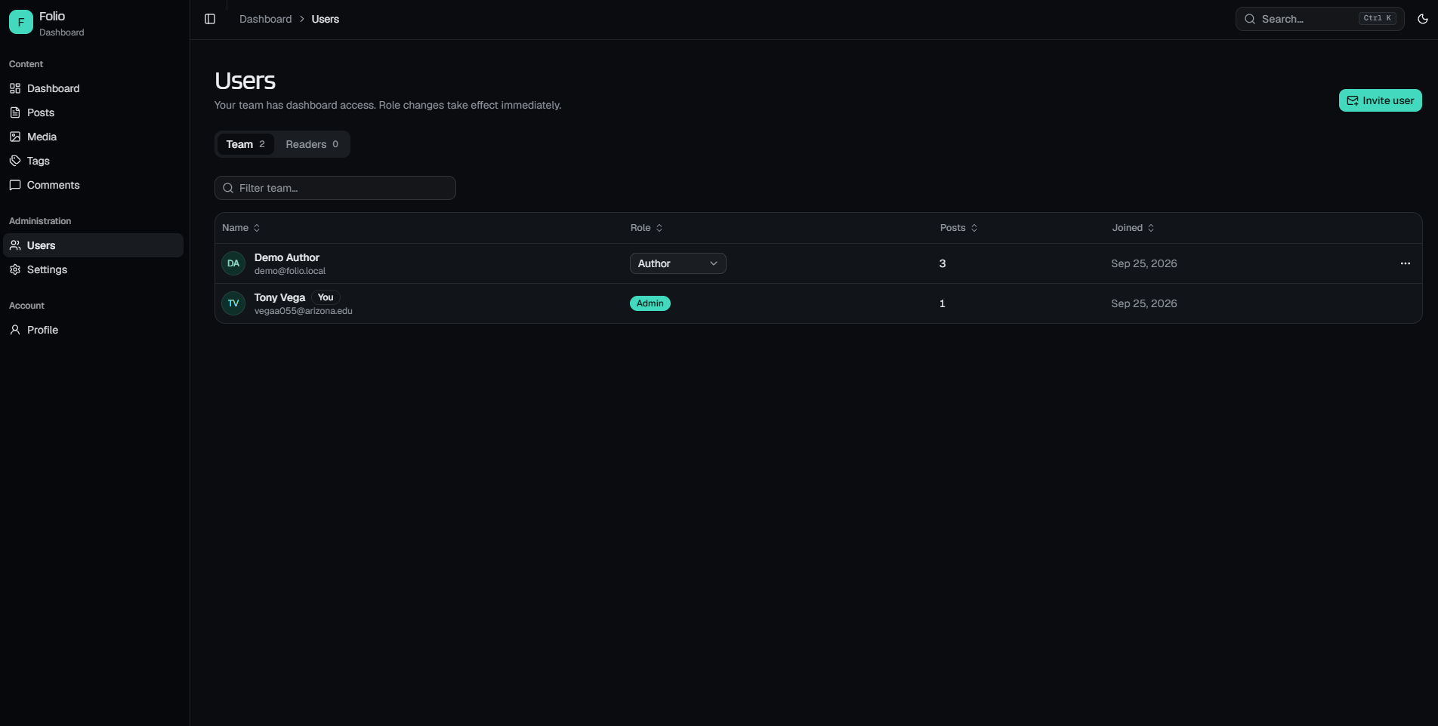Viewport: 1438px width, 726px height.
Task: Click the name Tony Vega
Action: tap(279, 297)
